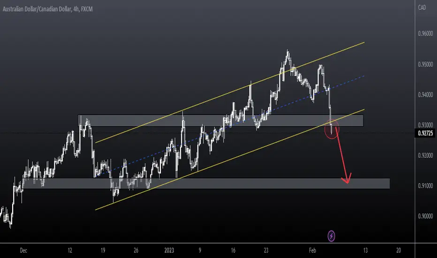Click the CAD currency label

422,8
